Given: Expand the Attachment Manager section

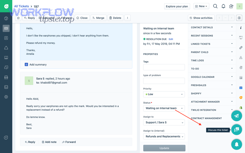Looking at the screenshot, I should point(212,102).
